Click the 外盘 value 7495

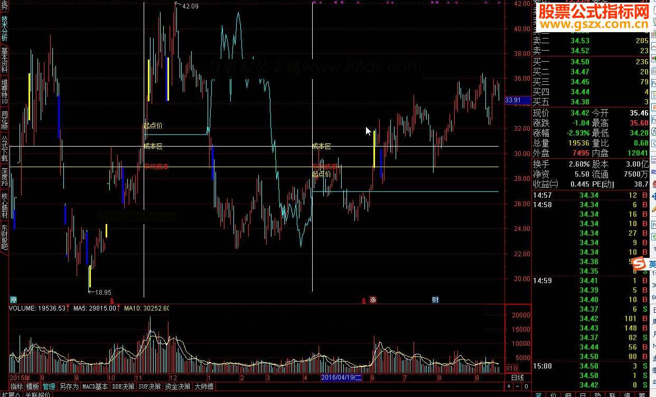click(581, 153)
